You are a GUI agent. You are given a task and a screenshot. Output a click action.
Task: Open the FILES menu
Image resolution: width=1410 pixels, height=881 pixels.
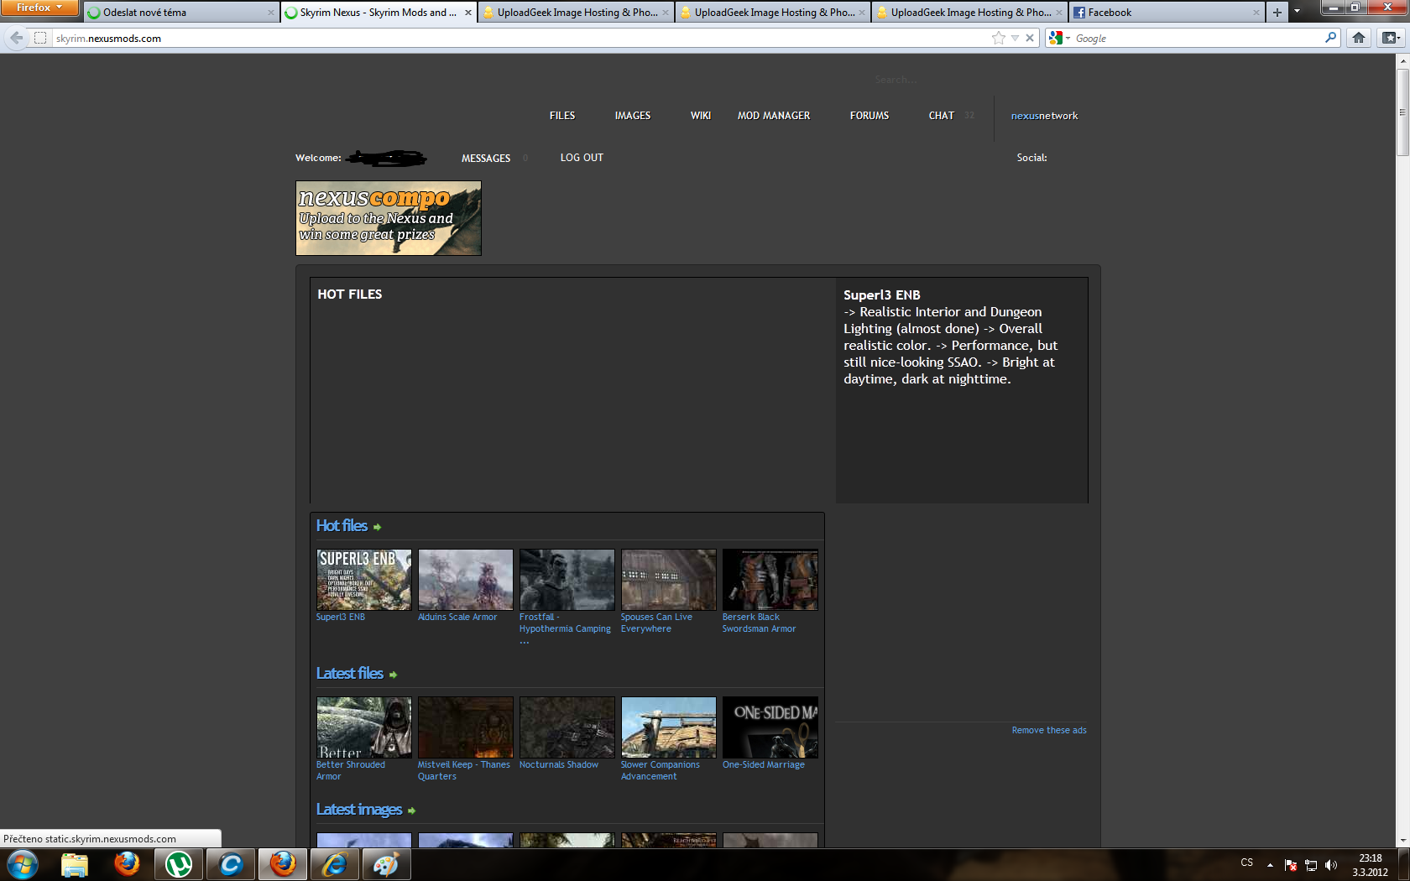(x=562, y=116)
